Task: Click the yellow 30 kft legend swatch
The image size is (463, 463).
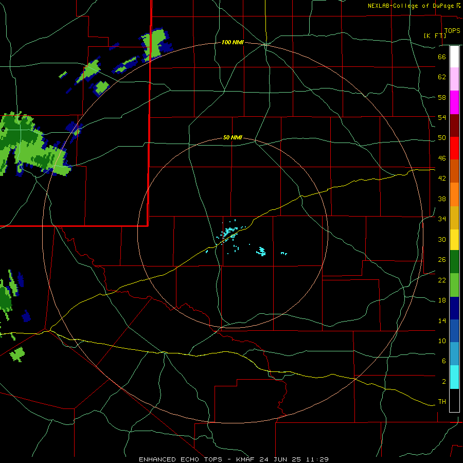Action: [x=454, y=240]
